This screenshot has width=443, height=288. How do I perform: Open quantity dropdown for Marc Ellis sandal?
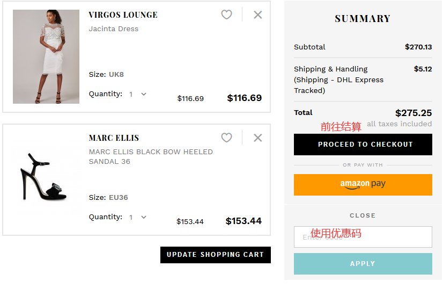point(138,217)
